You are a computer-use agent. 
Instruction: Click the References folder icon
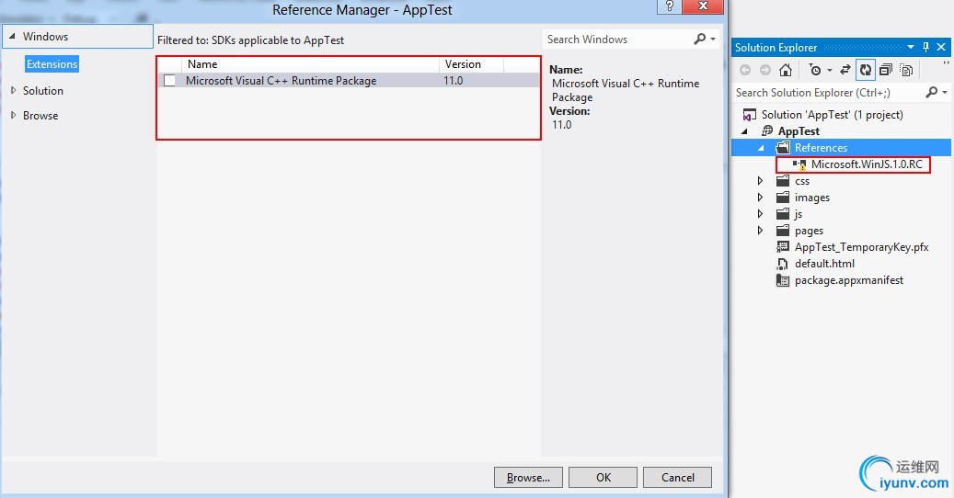click(x=783, y=148)
